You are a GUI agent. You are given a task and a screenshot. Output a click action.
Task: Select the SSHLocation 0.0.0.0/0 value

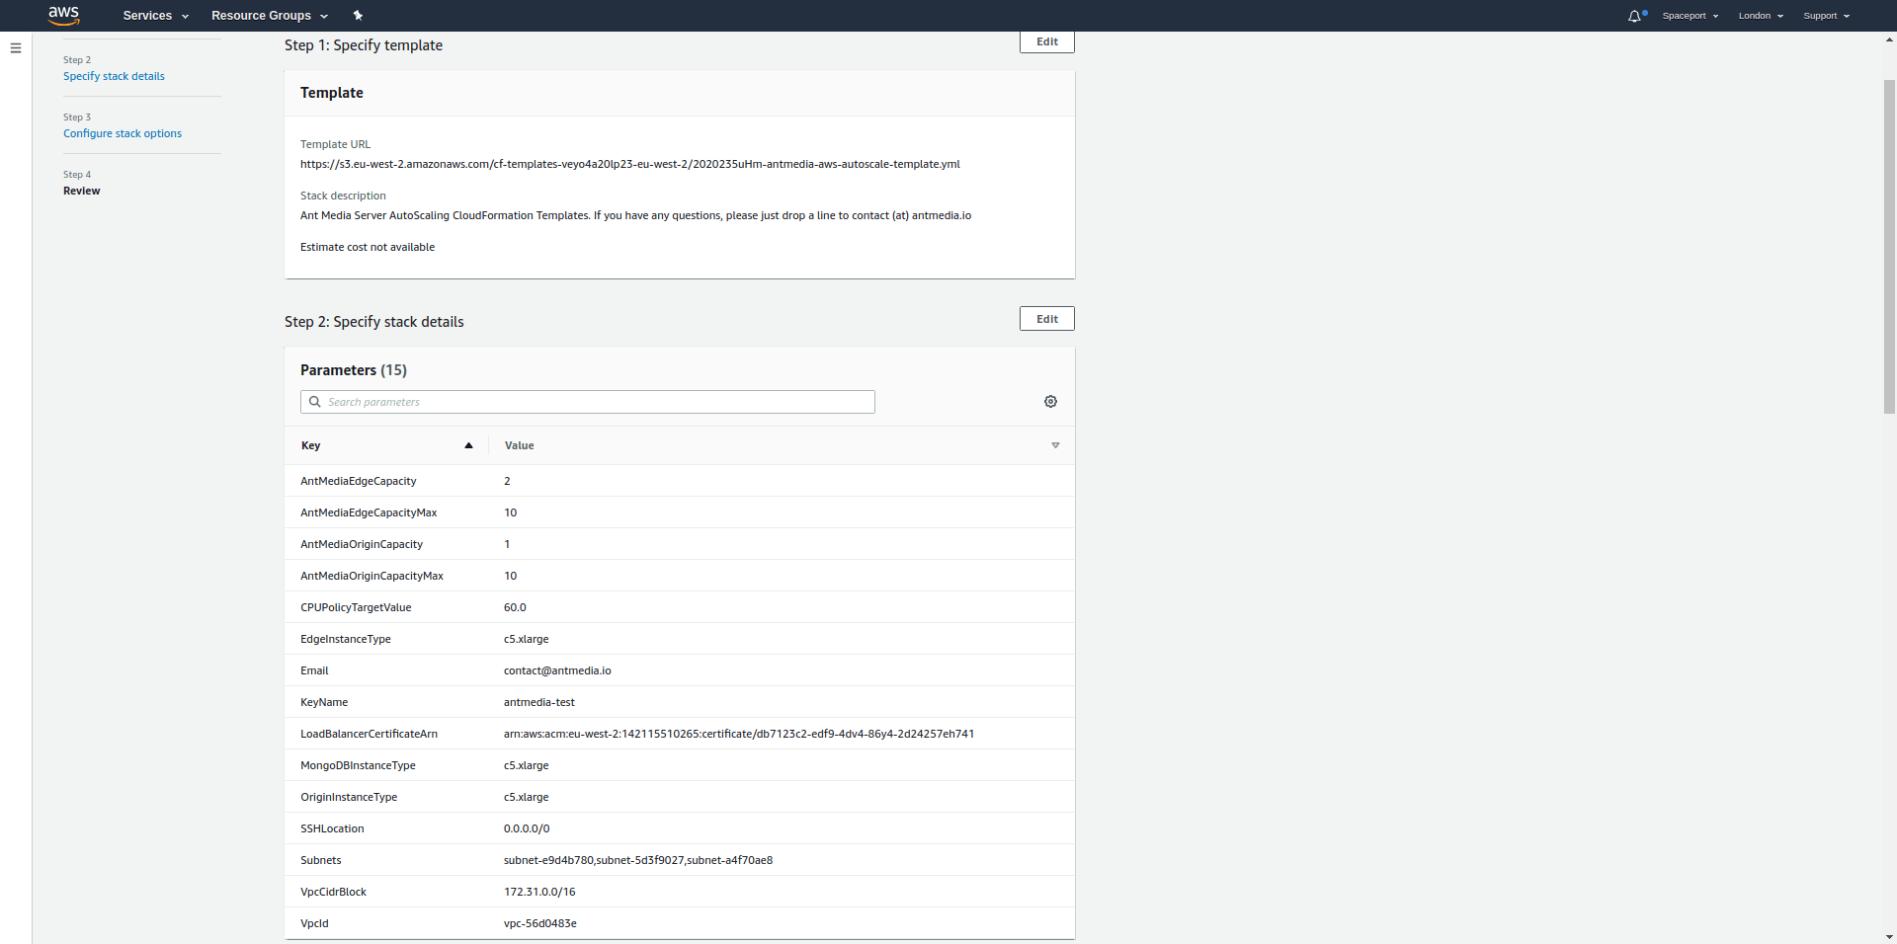[x=527, y=828]
